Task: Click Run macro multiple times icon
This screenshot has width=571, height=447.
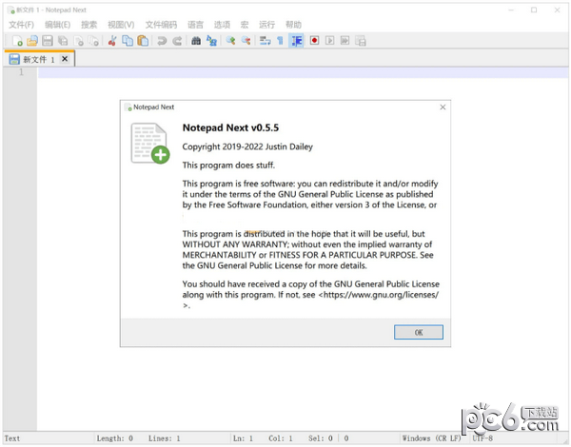Action: tap(345, 41)
